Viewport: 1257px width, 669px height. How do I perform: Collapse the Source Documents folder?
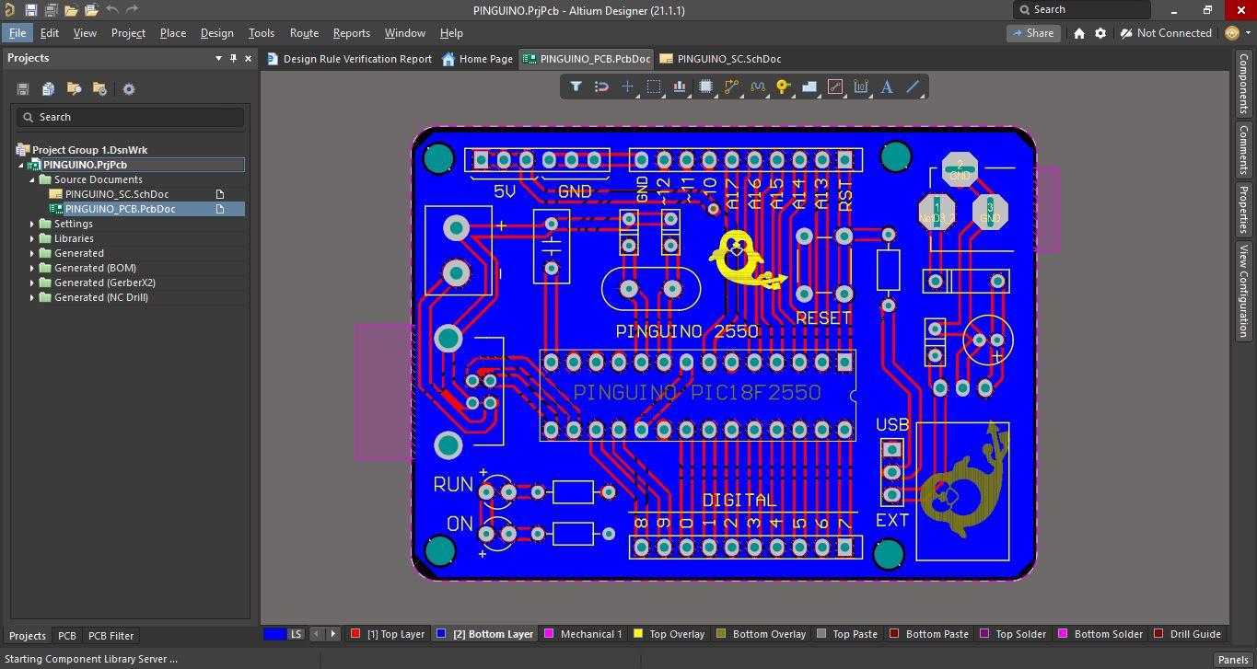(32, 179)
